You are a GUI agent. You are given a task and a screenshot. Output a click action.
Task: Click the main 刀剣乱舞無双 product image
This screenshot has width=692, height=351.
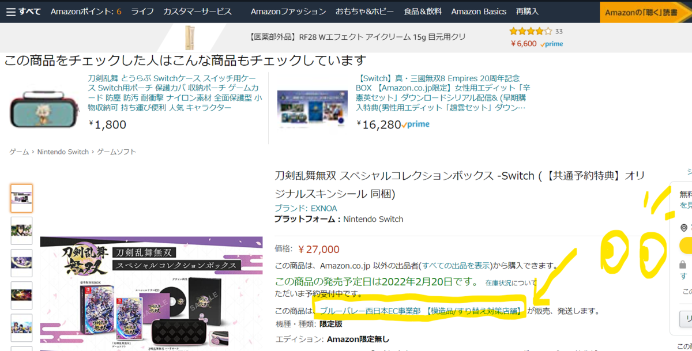pos(151,293)
